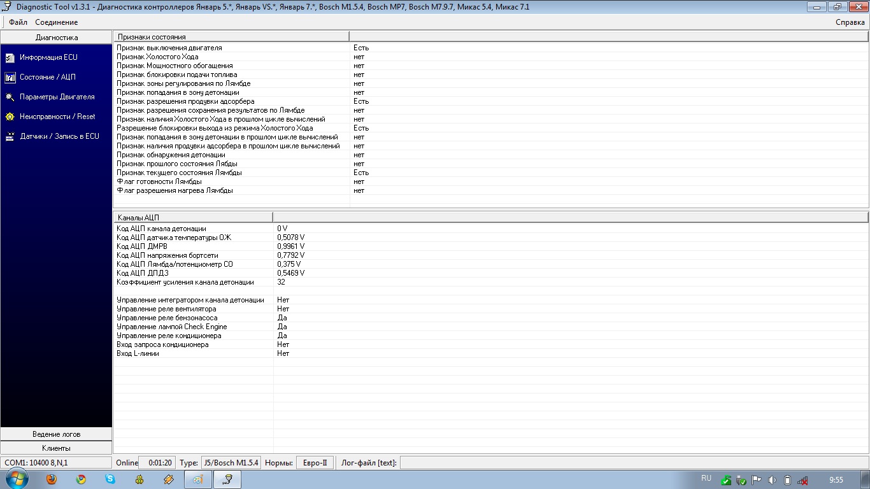Select the row Флаг разрешения нагрева Лямбды

tap(490, 190)
